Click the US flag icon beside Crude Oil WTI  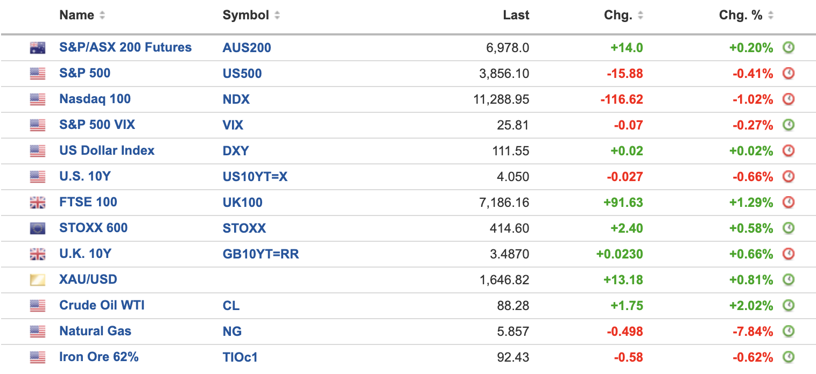point(37,306)
